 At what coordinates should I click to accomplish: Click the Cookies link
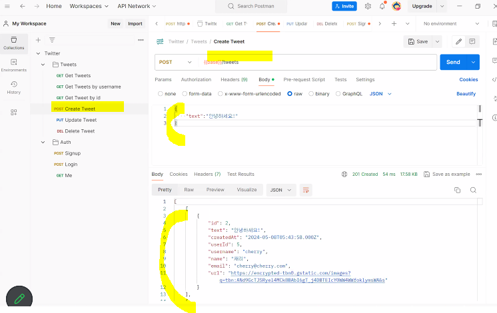[x=468, y=79]
